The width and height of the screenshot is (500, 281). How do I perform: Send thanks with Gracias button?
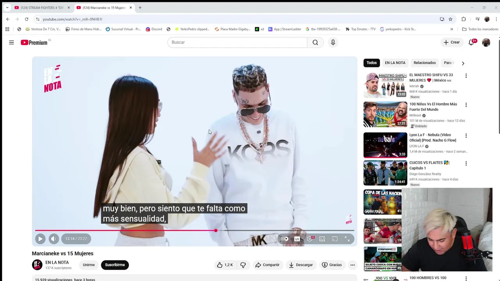point(332,265)
